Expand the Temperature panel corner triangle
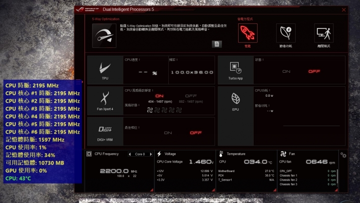The image size is (360, 203). (x=275, y=190)
